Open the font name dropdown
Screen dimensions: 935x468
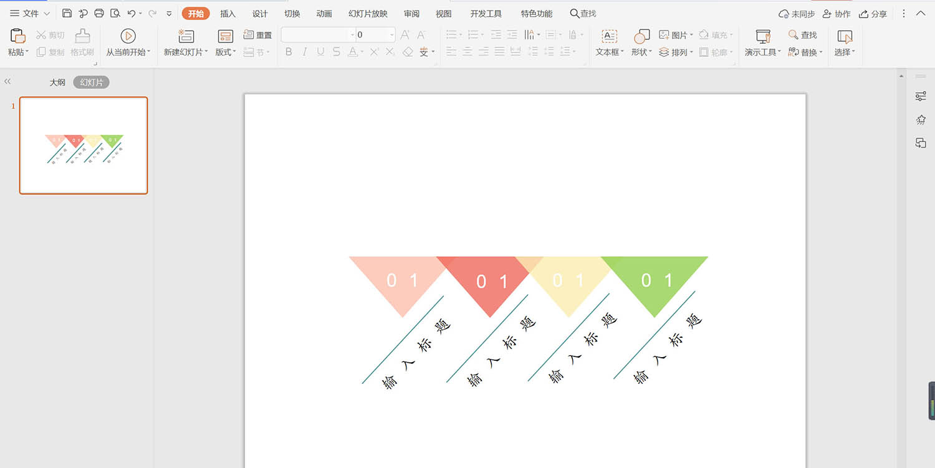(x=352, y=35)
